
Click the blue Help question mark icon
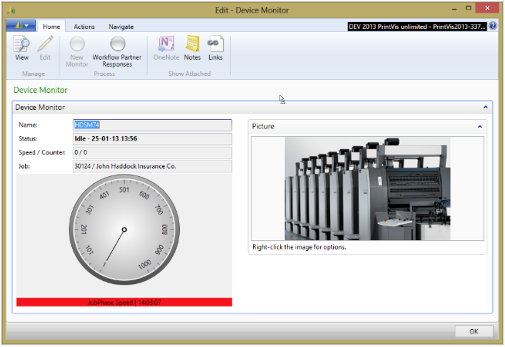click(493, 26)
